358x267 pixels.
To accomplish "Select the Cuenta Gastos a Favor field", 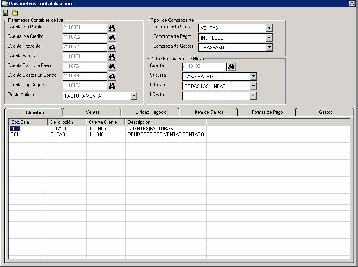I will [85, 67].
